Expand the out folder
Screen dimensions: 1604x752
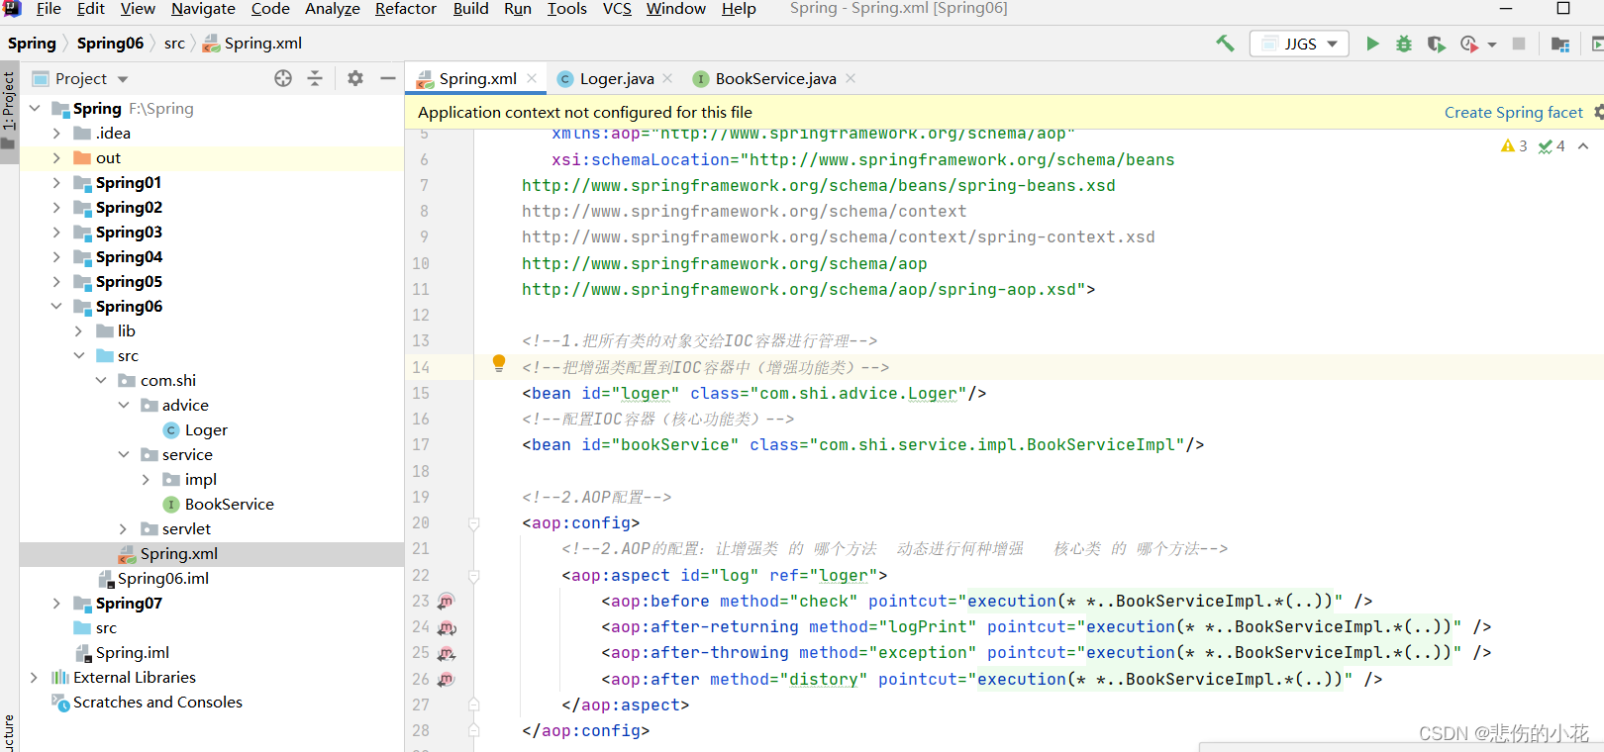(56, 158)
